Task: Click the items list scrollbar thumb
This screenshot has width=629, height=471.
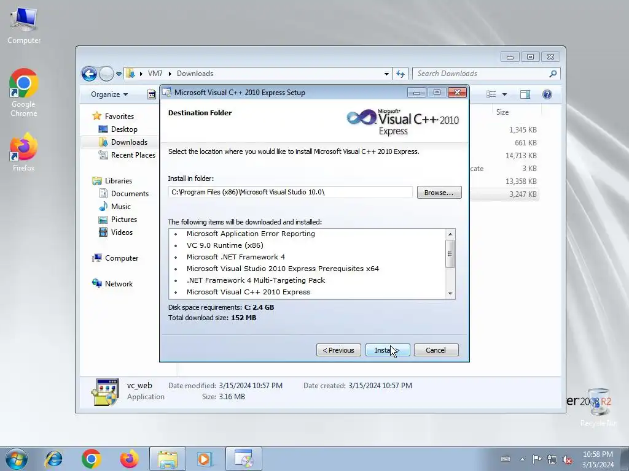Action: pos(450,254)
